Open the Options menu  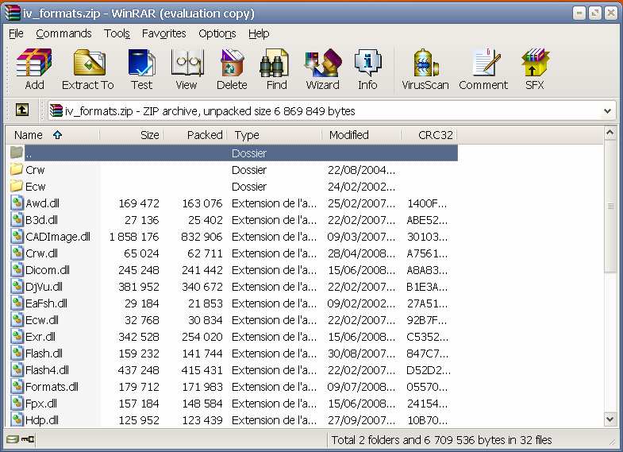pos(217,33)
